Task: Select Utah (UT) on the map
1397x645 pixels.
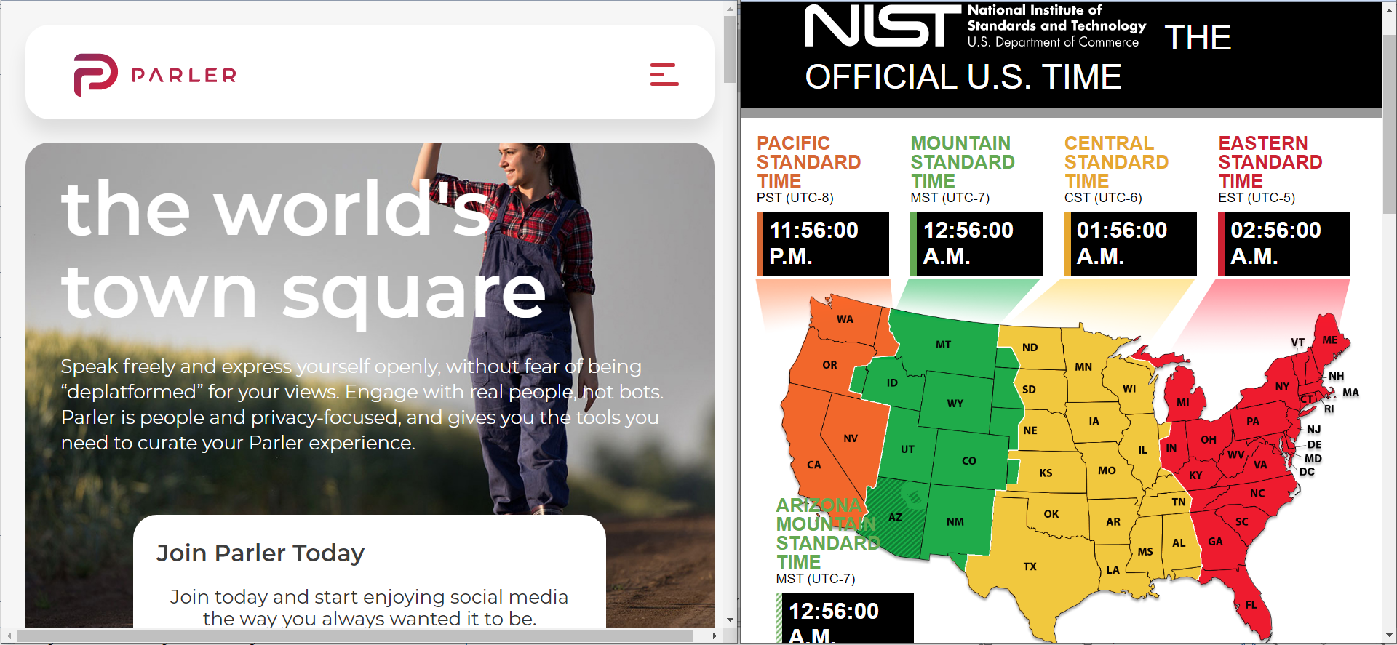Action: tap(907, 449)
